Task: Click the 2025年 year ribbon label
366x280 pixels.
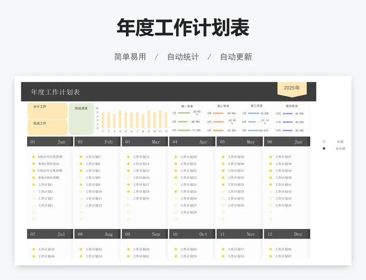Action: (x=292, y=88)
